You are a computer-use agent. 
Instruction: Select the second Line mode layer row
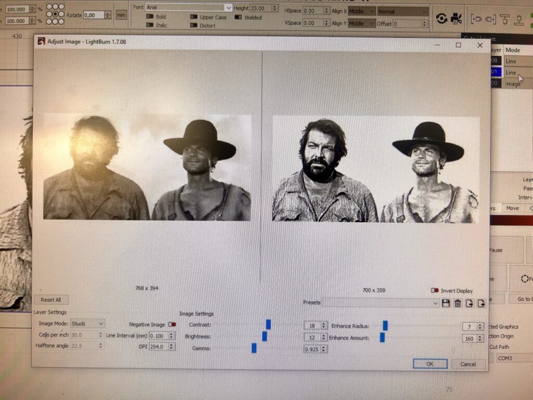(512, 72)
